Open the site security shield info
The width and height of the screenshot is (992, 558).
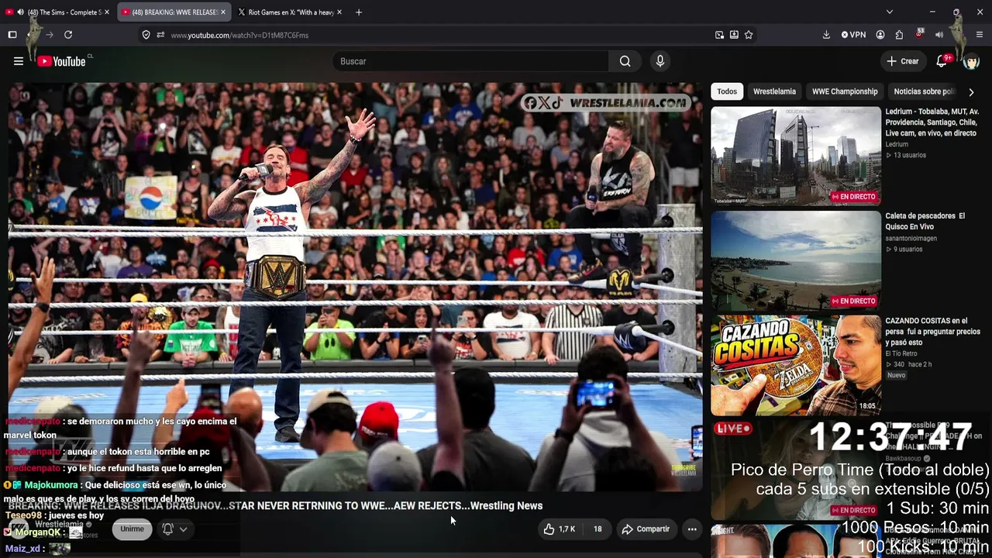pyautogui.click(x=146, y=35)
